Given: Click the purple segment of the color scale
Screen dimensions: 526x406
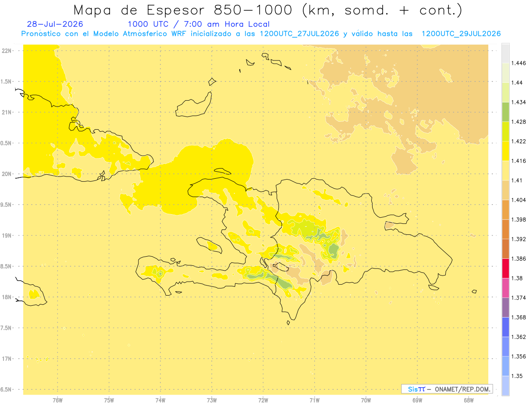Looking at the screenshot, I should click(505, 307).
